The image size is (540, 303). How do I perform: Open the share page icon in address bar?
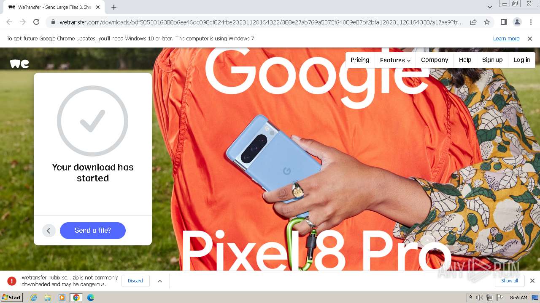473,22
